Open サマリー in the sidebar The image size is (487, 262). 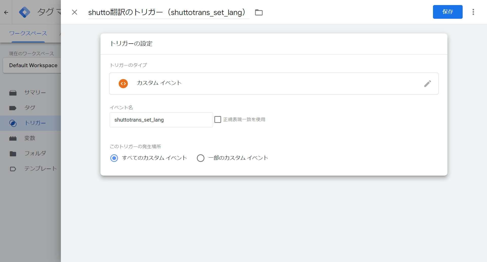30,92
